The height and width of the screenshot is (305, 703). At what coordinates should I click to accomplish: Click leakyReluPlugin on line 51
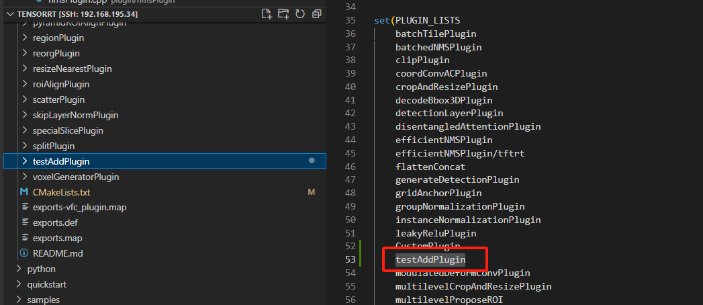pos(436,234)
